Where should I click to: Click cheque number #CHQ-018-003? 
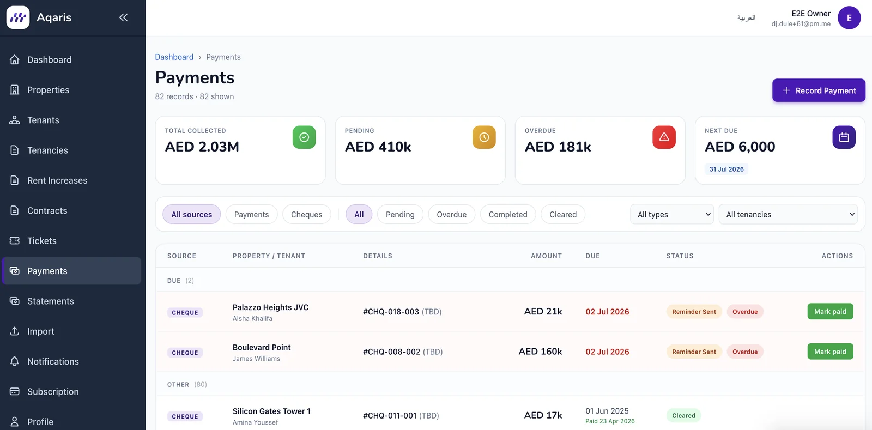pyautogui.click(x=391, y=312)
